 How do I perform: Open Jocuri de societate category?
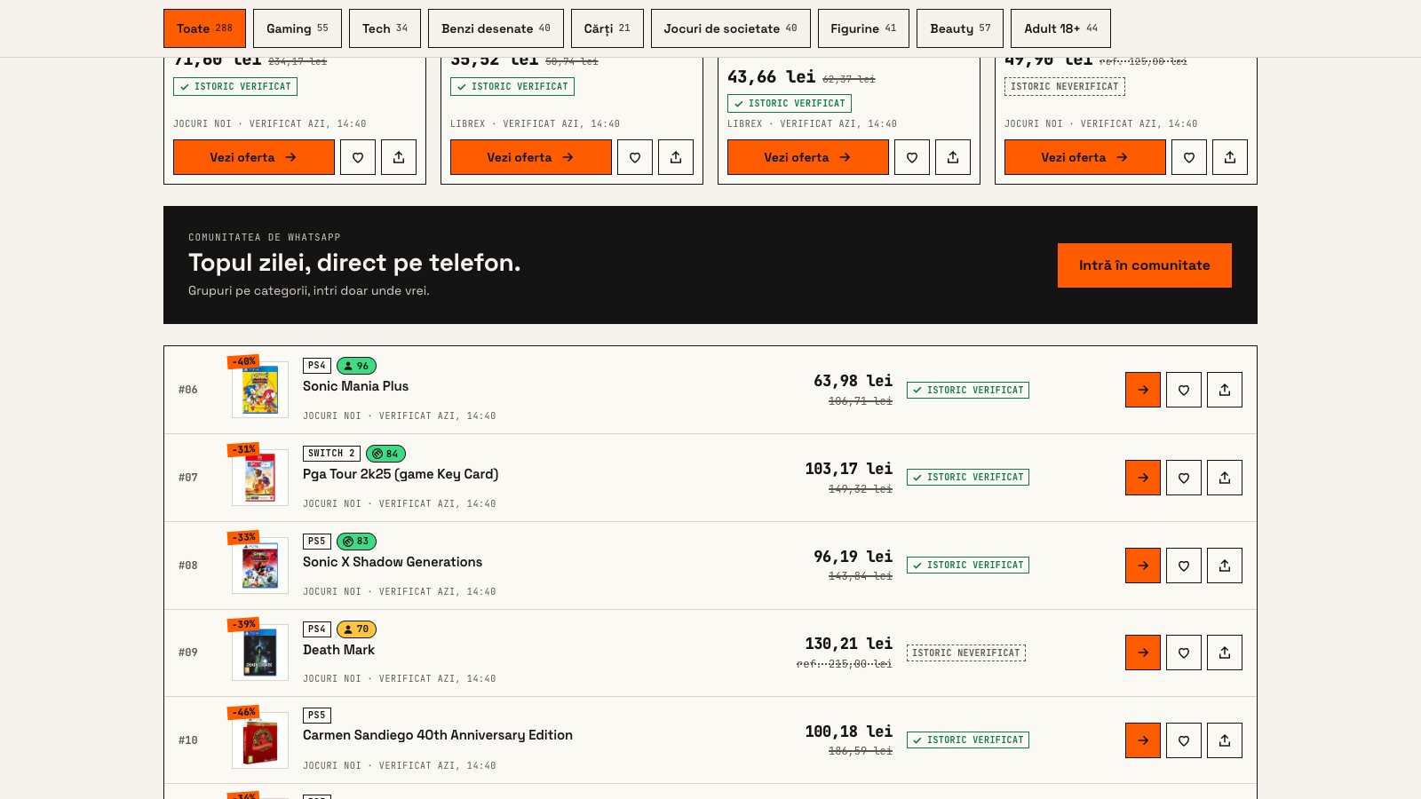[x=730, y=28]
